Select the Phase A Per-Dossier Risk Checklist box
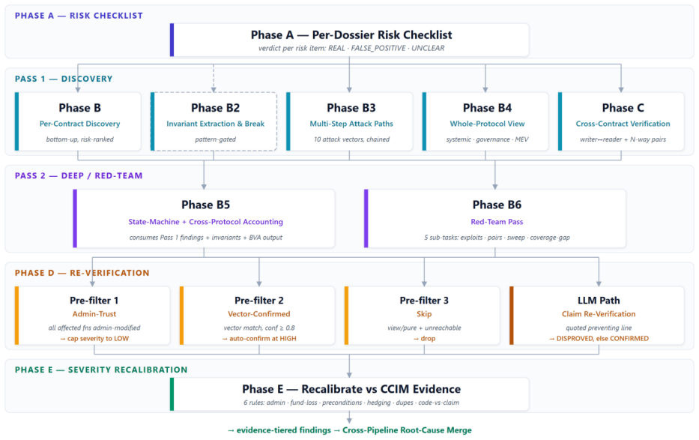Screen dimensions: 699x440 click(x=349, y=40)
